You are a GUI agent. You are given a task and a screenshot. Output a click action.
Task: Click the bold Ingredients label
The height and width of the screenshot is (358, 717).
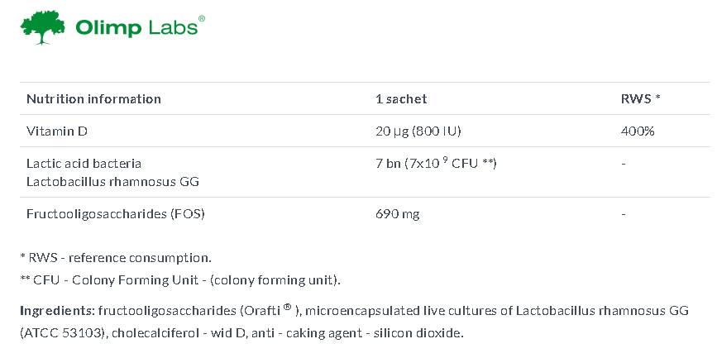pyautogui.click(x=56, y=311)
